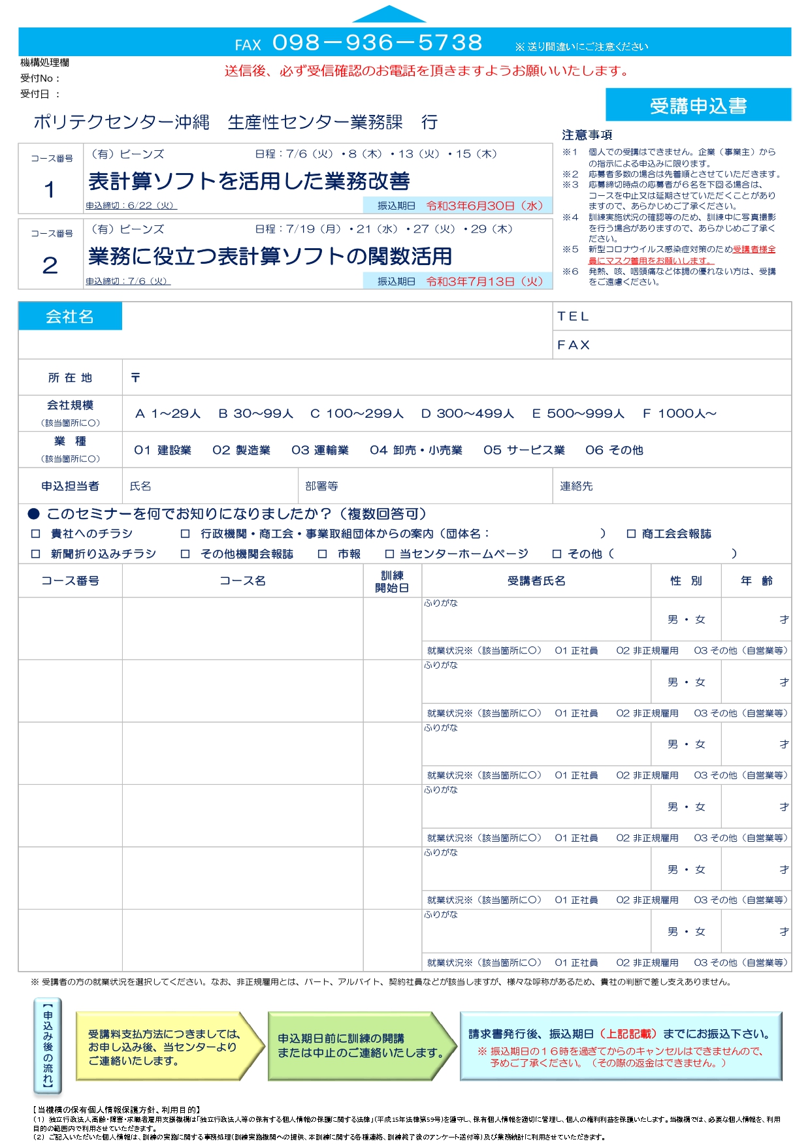810x1146 pixels.
Task: Click the 受講者氏名 column header
Action: click(x=536, y=581)
